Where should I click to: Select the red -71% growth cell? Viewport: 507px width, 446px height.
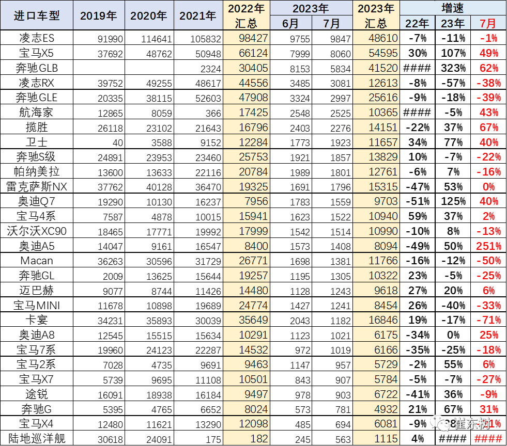pos(487,320)
